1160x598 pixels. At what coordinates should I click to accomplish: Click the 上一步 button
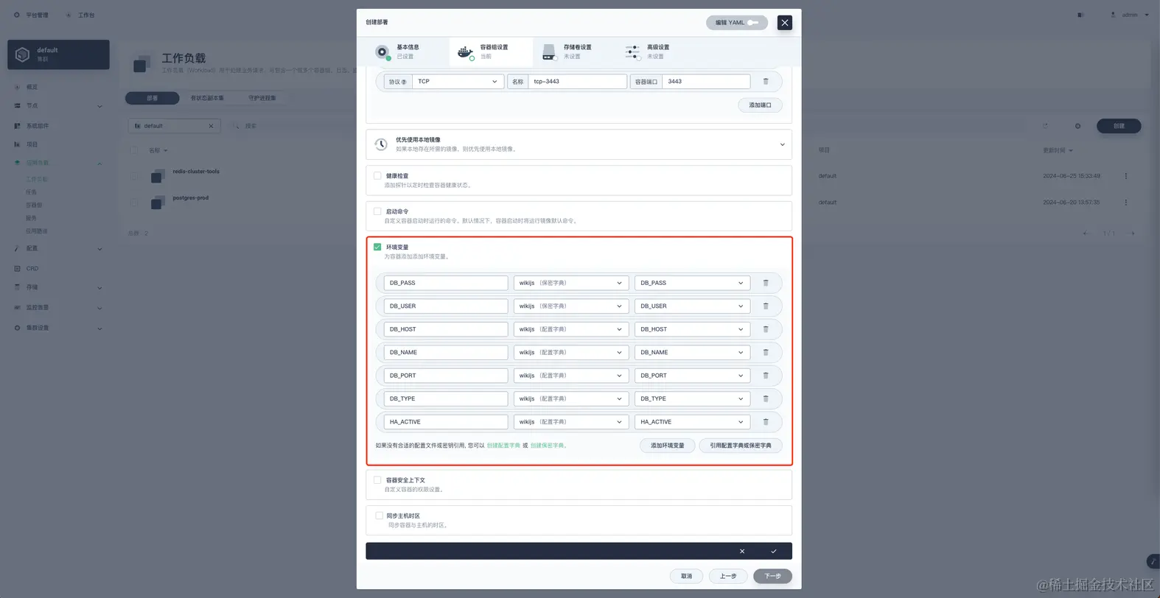(728, 576)
